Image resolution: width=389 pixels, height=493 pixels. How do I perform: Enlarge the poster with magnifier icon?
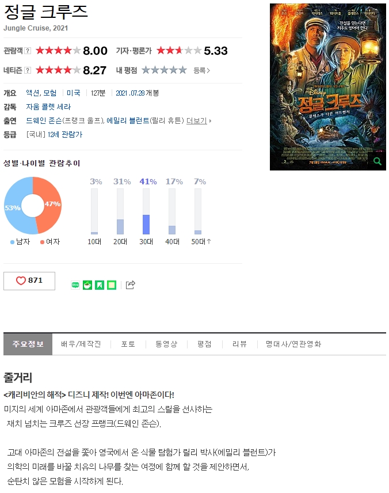377,161
